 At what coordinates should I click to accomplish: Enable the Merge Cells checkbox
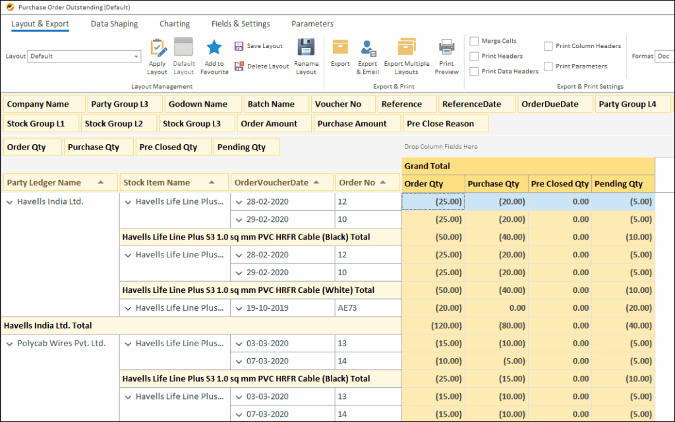click(473, 41)
